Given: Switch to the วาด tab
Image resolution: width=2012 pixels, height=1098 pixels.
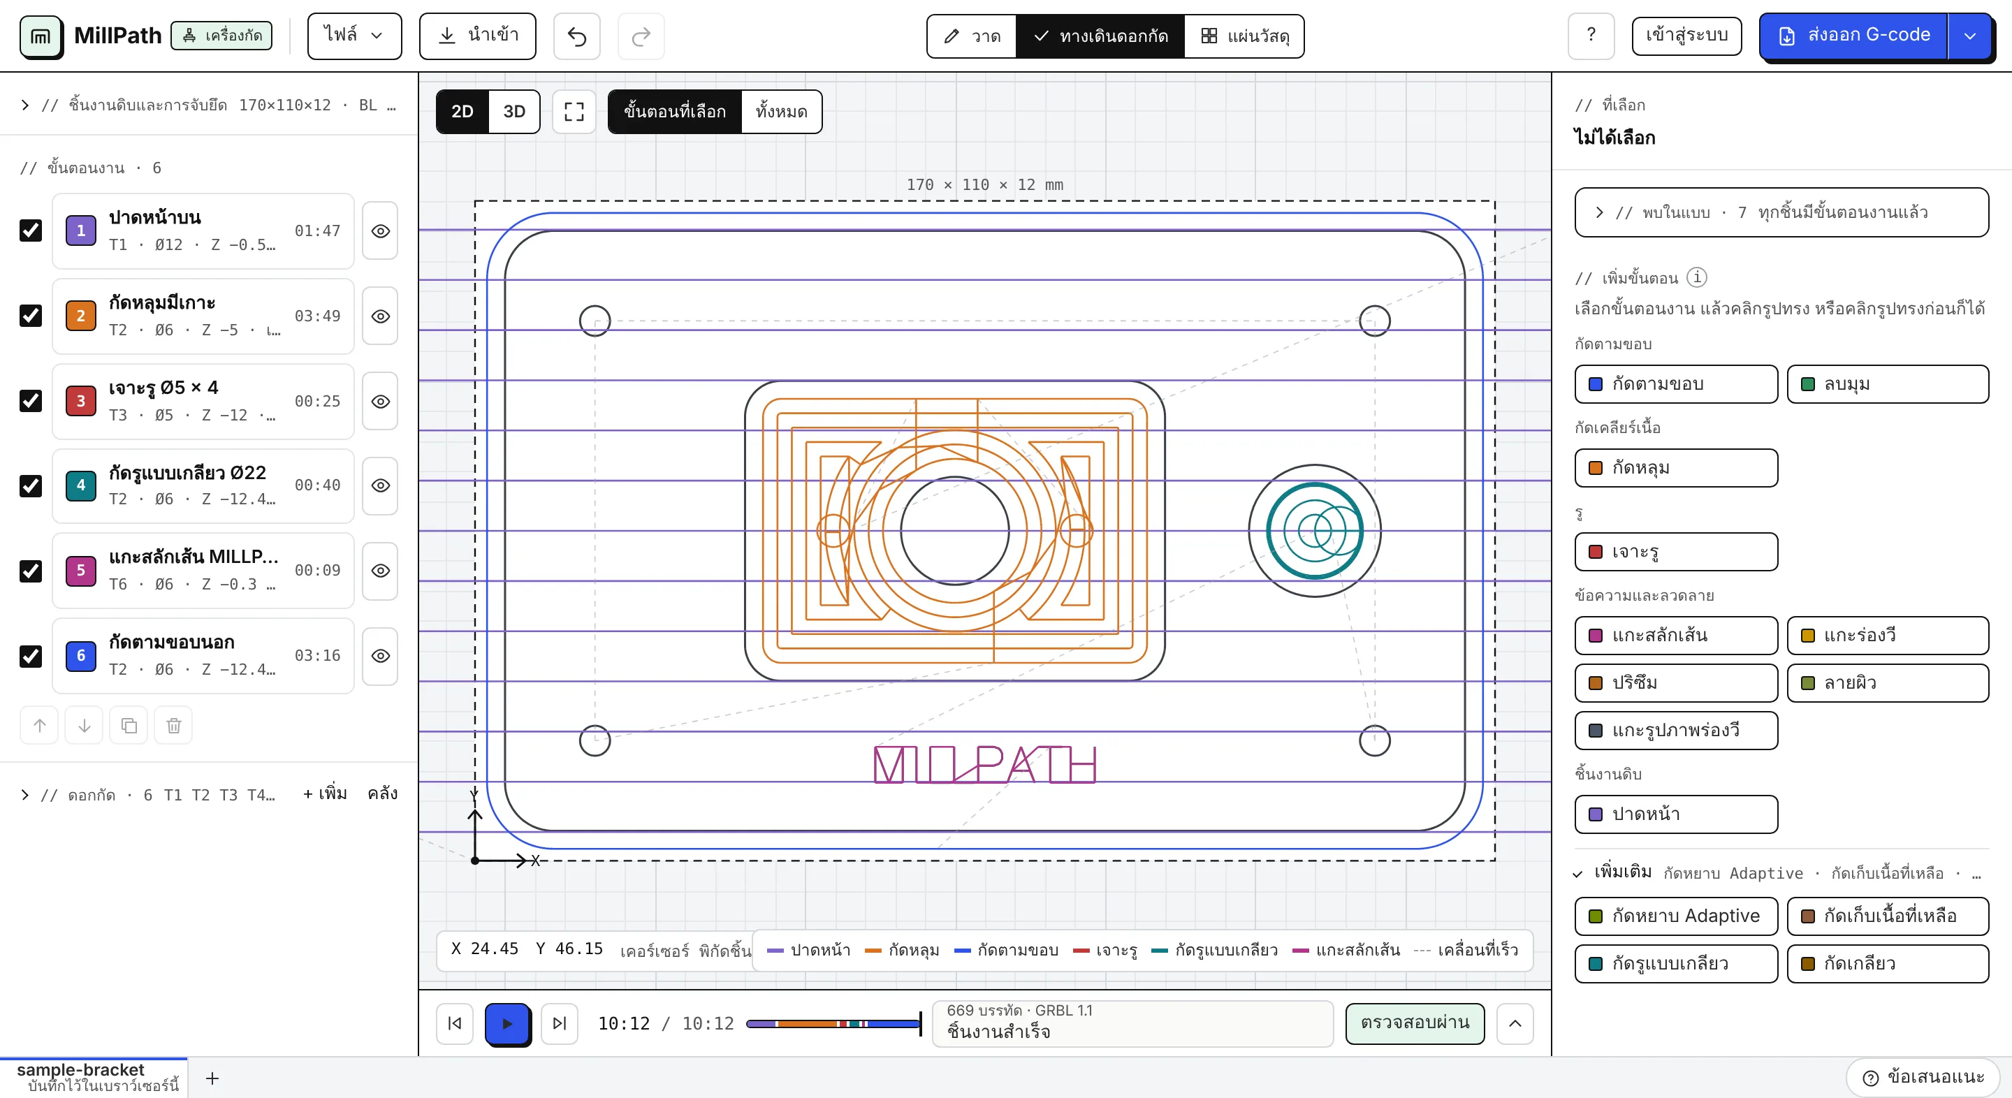Looking at the screenshot, I should tap(972, 36).
